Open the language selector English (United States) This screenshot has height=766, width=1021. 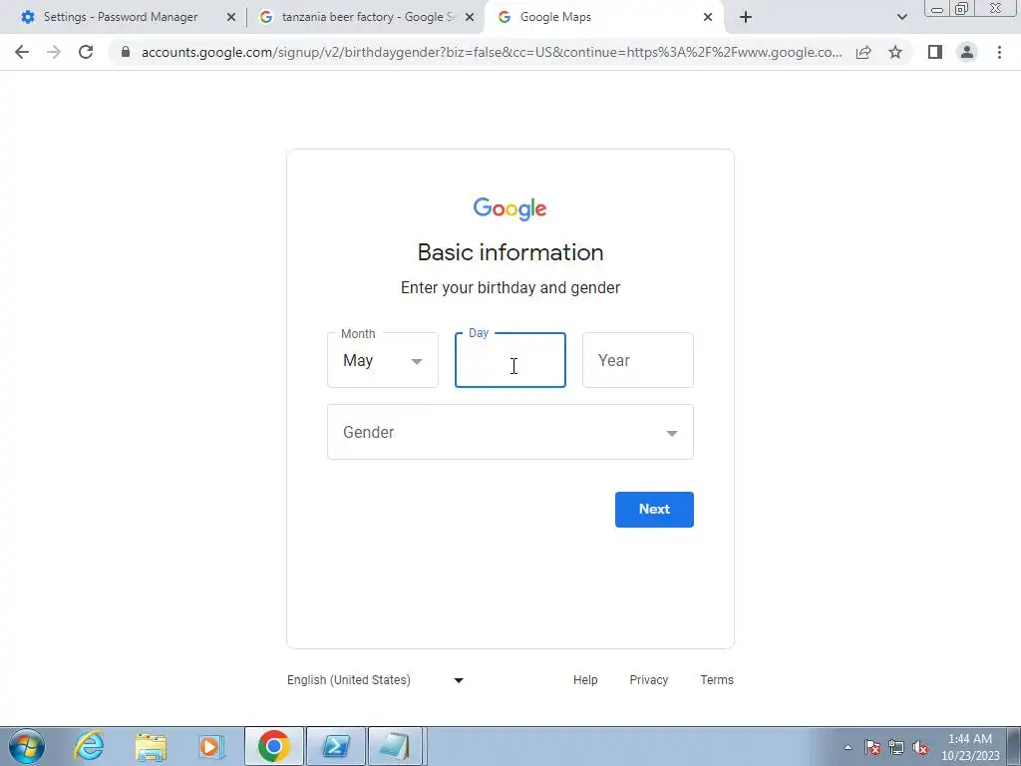tap(376, 680)
